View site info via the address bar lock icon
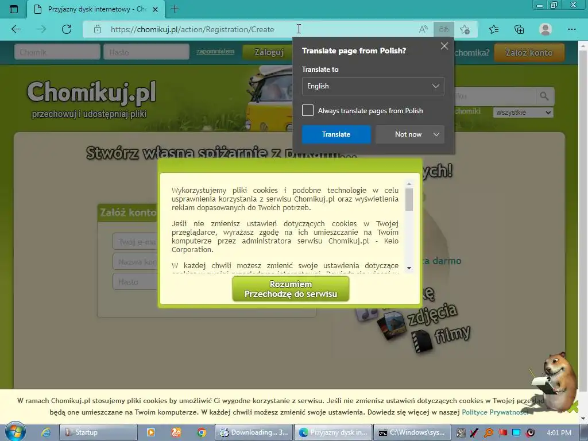This screenshot has width=588, height=441. (x=98, y=29)
